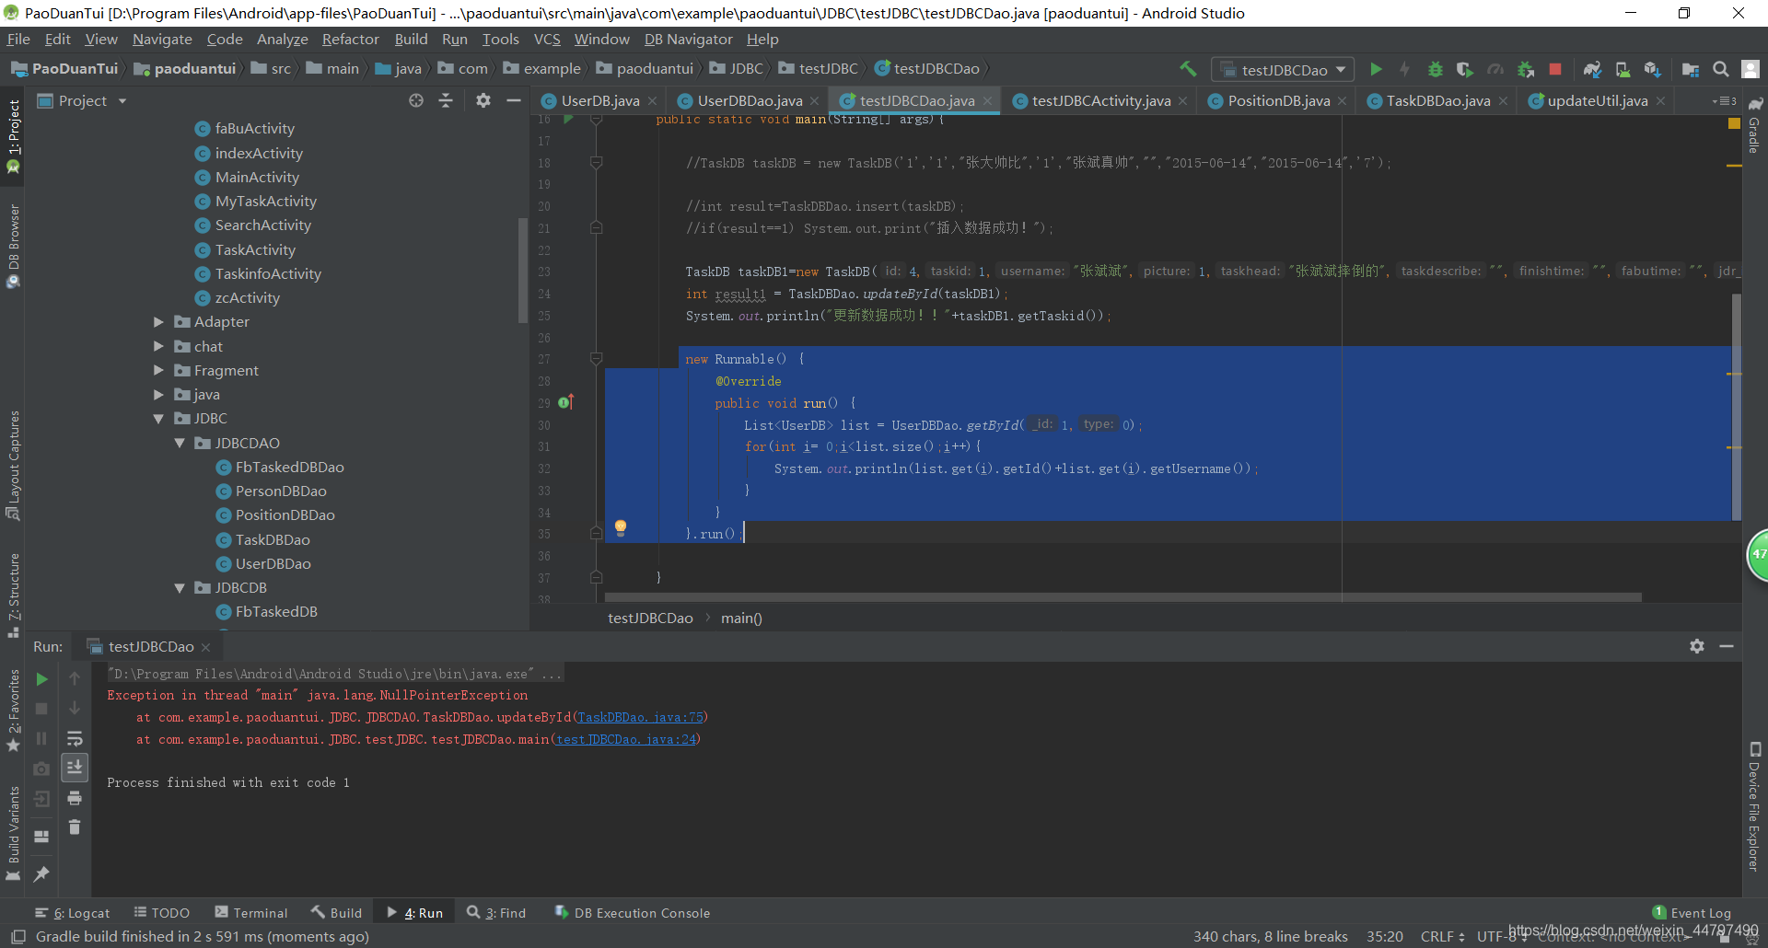Expand the chat folder

158,346
